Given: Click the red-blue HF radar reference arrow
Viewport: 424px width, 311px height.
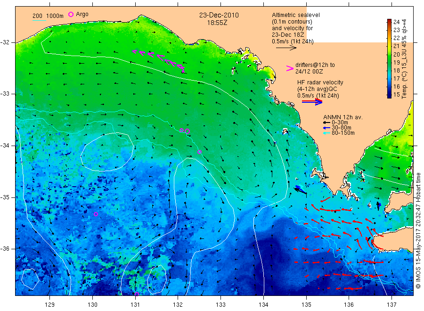Looking at the screenshot, I should coord(312,102).
